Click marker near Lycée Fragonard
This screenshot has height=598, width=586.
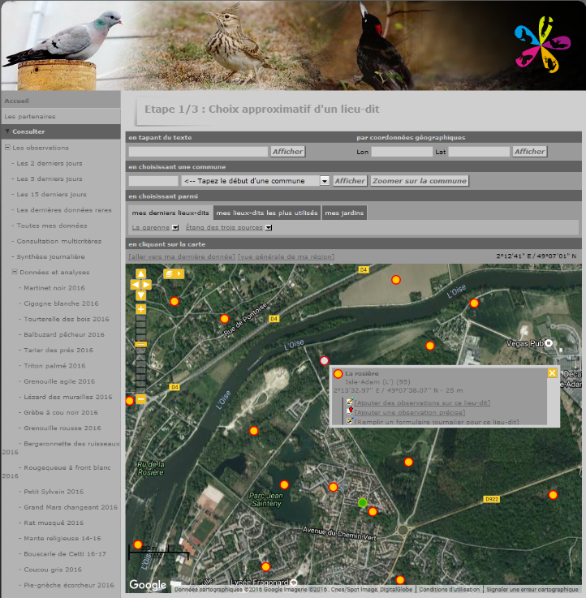click(266, 566)
